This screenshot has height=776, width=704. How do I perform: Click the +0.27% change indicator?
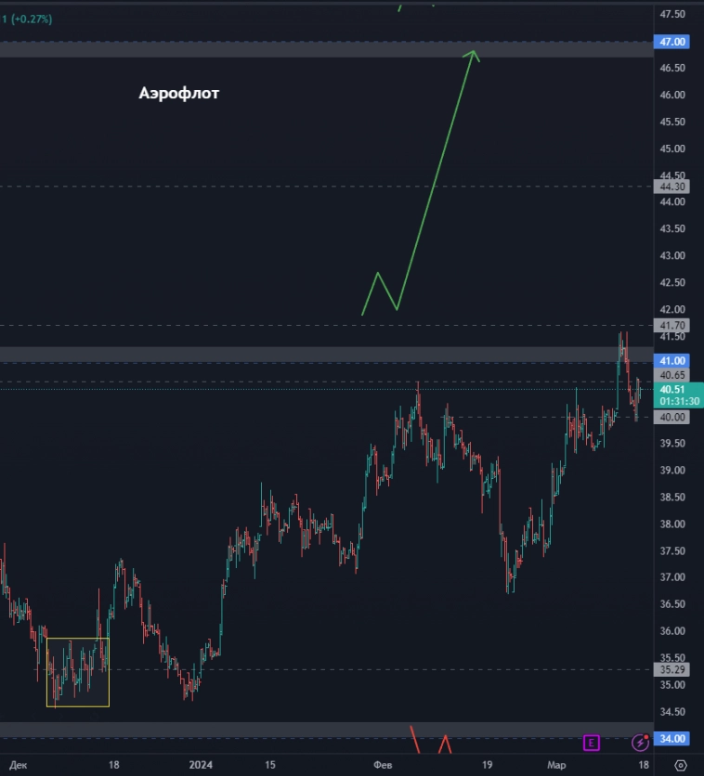pyautogui.click(x=31, y=18)
